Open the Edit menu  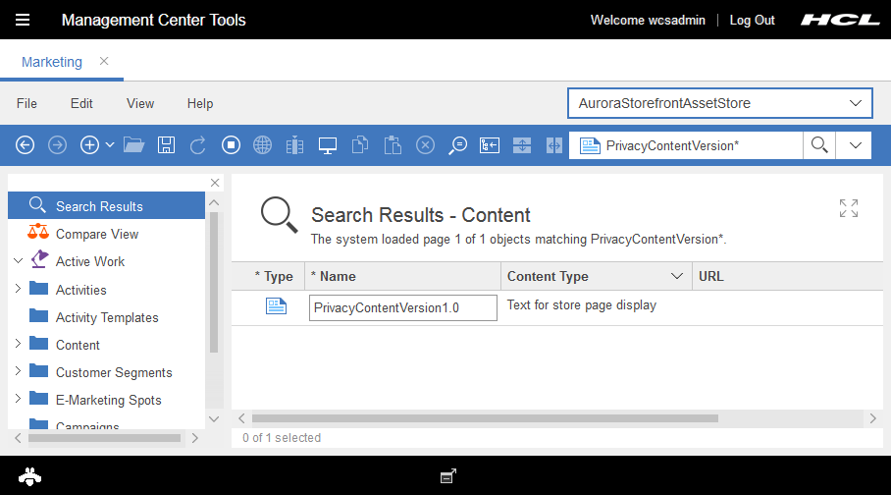pos(81,103)
